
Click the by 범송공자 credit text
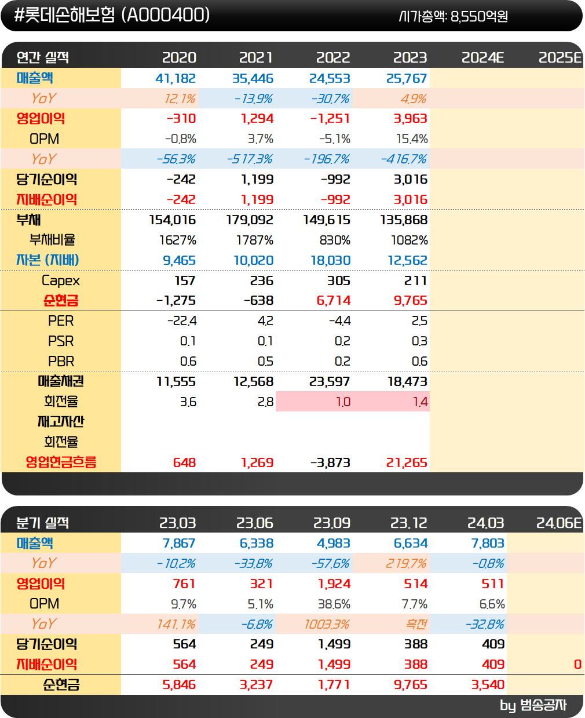point(533,705)
